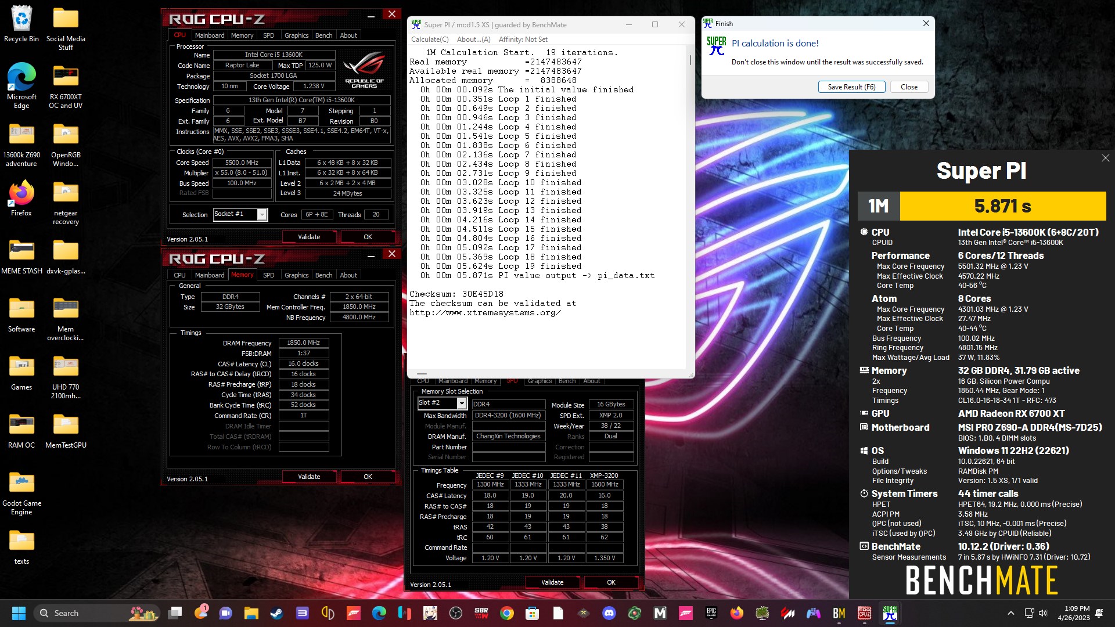The image size is (1115, 627).
Task: Switch to Mainboard tab in top CPU-Z window
Action: (209, 35)
